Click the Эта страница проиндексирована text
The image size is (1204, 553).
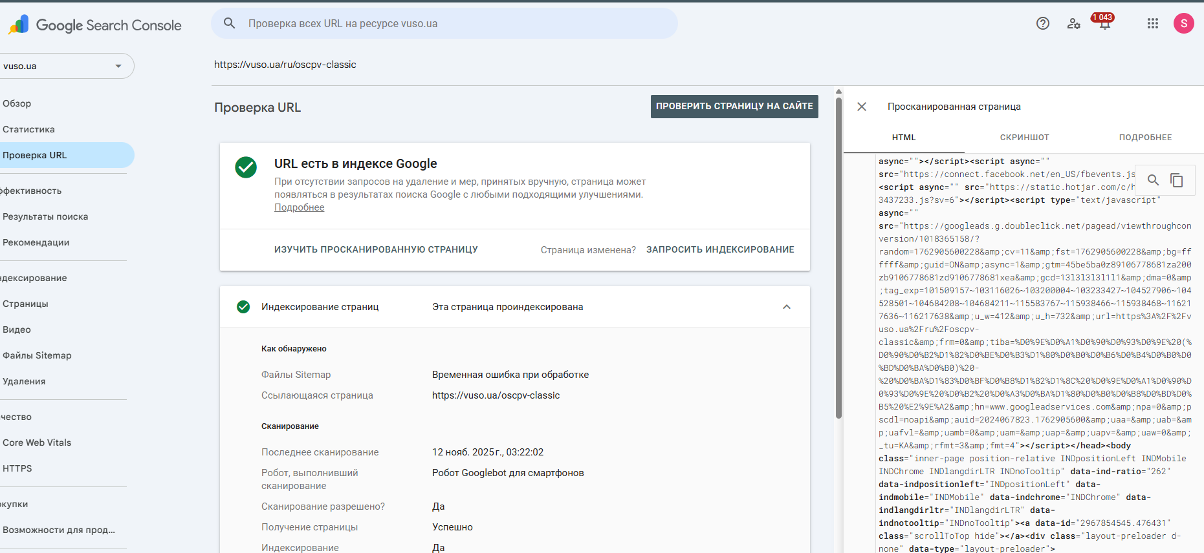pos(508,307)
